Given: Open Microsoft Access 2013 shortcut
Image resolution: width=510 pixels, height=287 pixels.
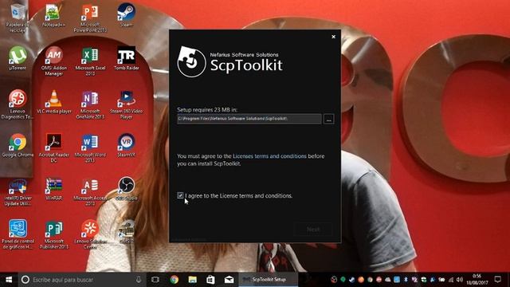Looking at the screenshot, I should [90, 191].
